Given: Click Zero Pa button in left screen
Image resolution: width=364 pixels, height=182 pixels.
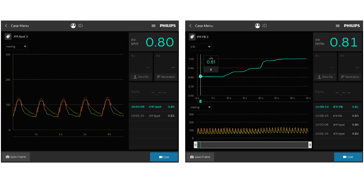Looking at the screenshot, I should 141,77.
